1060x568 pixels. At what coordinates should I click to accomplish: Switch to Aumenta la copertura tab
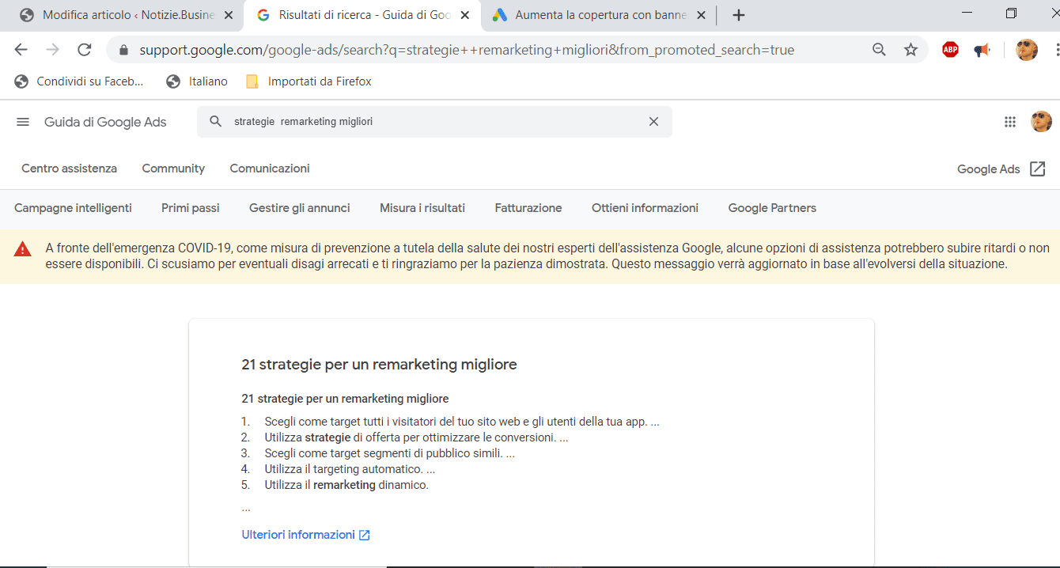(x=600, y=15)
